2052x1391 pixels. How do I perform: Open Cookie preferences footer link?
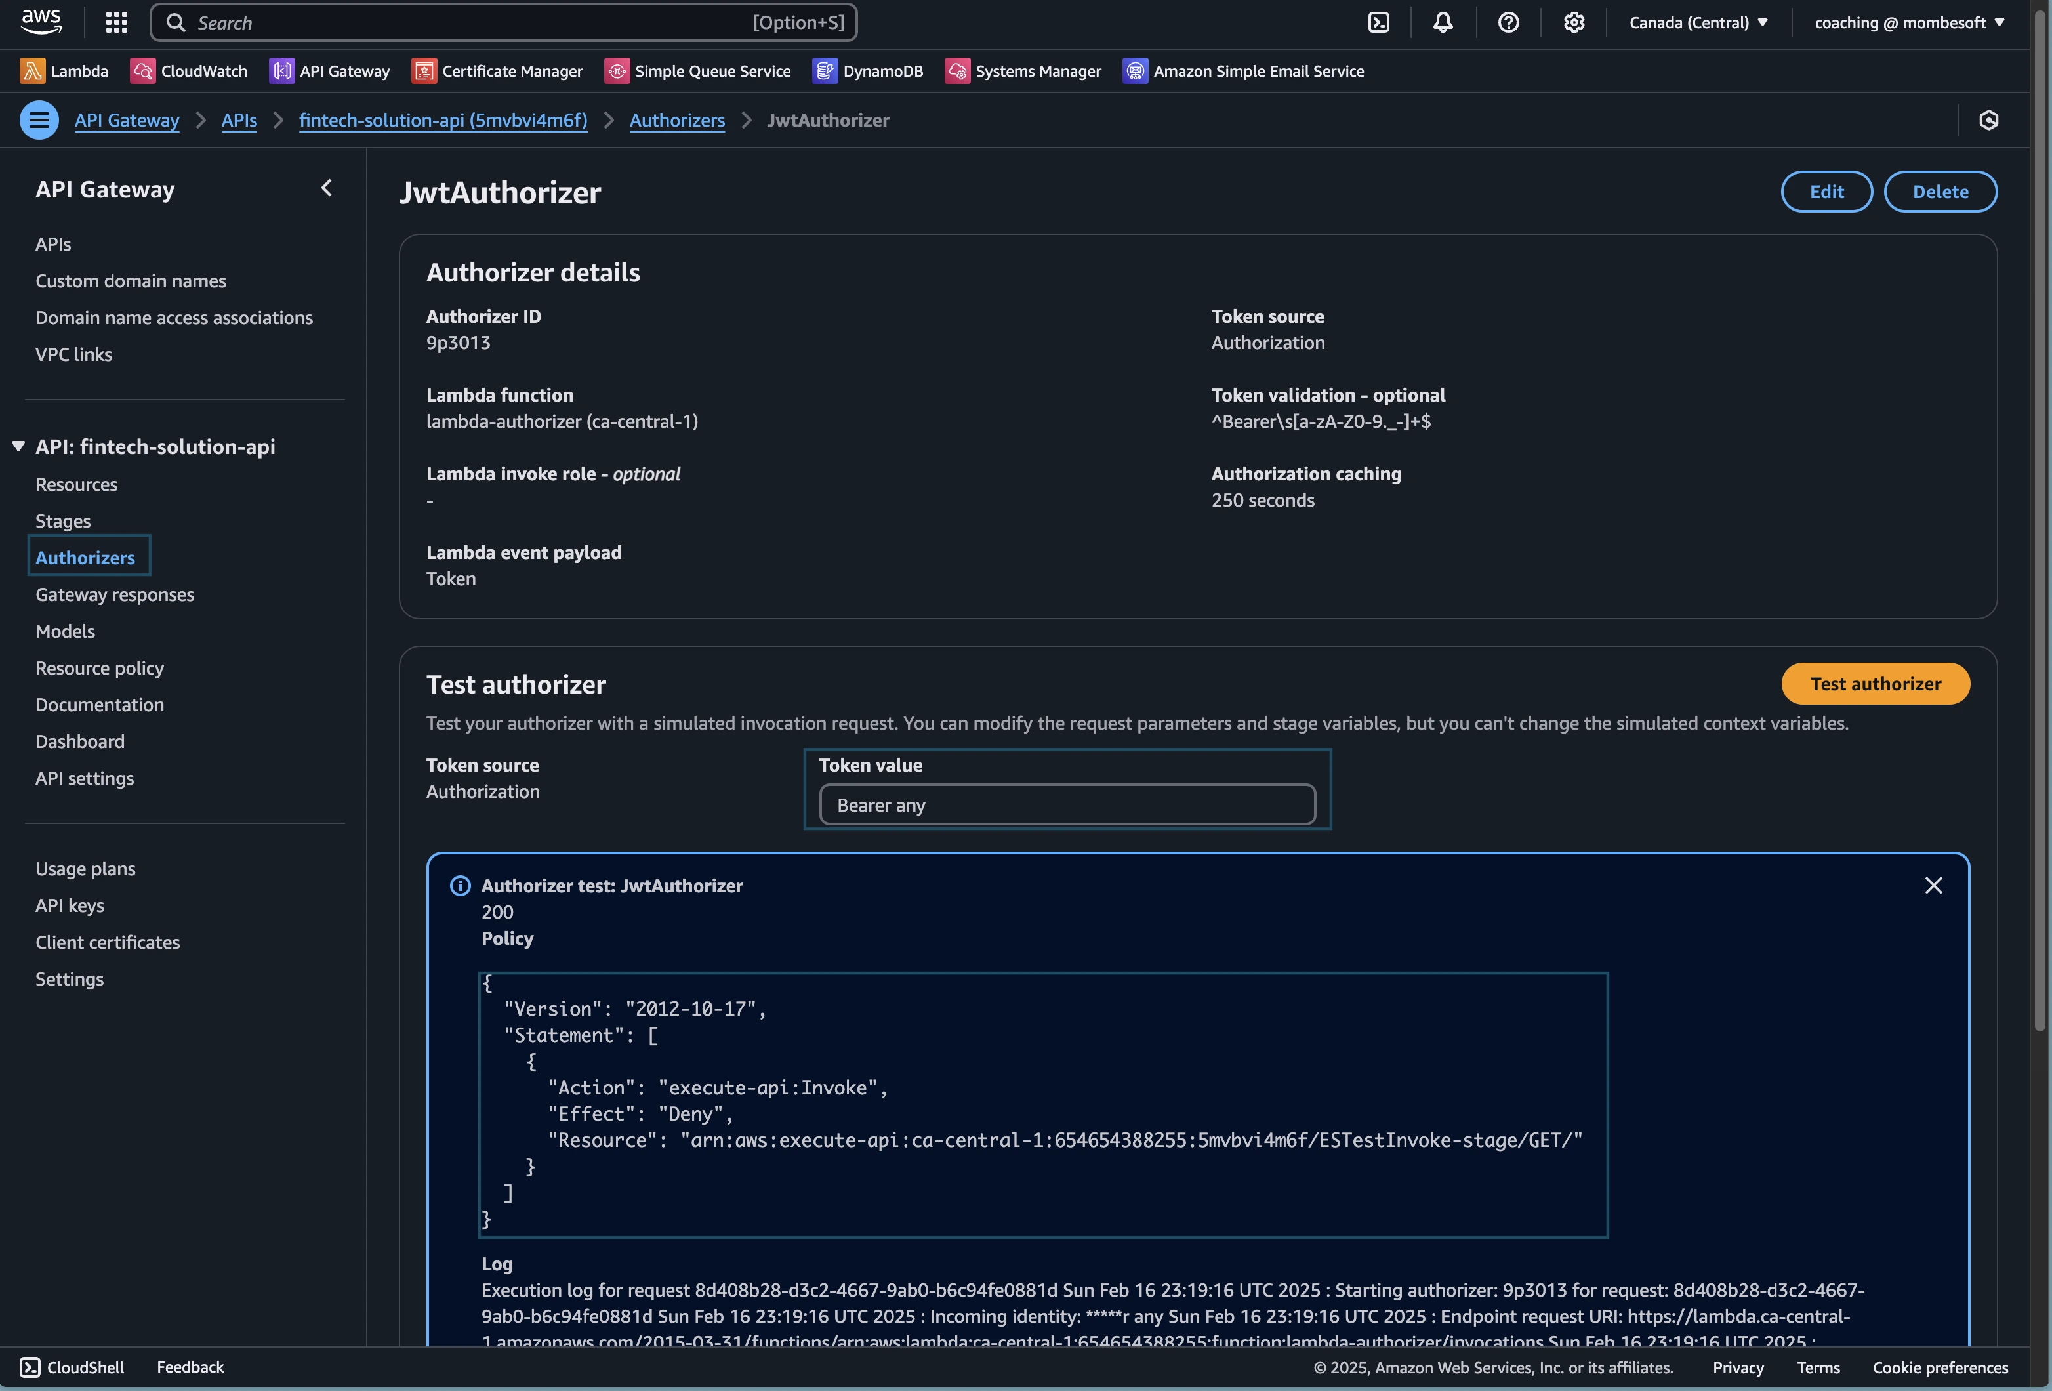(x=1940, y=1367)
